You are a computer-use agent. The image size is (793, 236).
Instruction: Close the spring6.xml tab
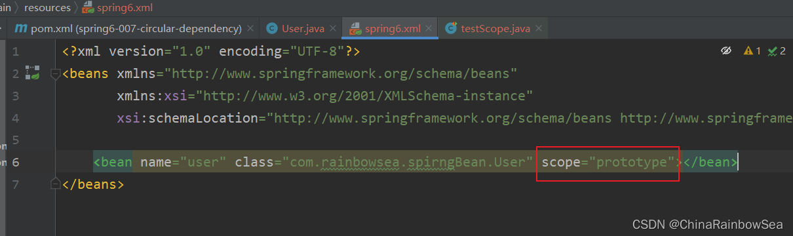click(430, 29)
